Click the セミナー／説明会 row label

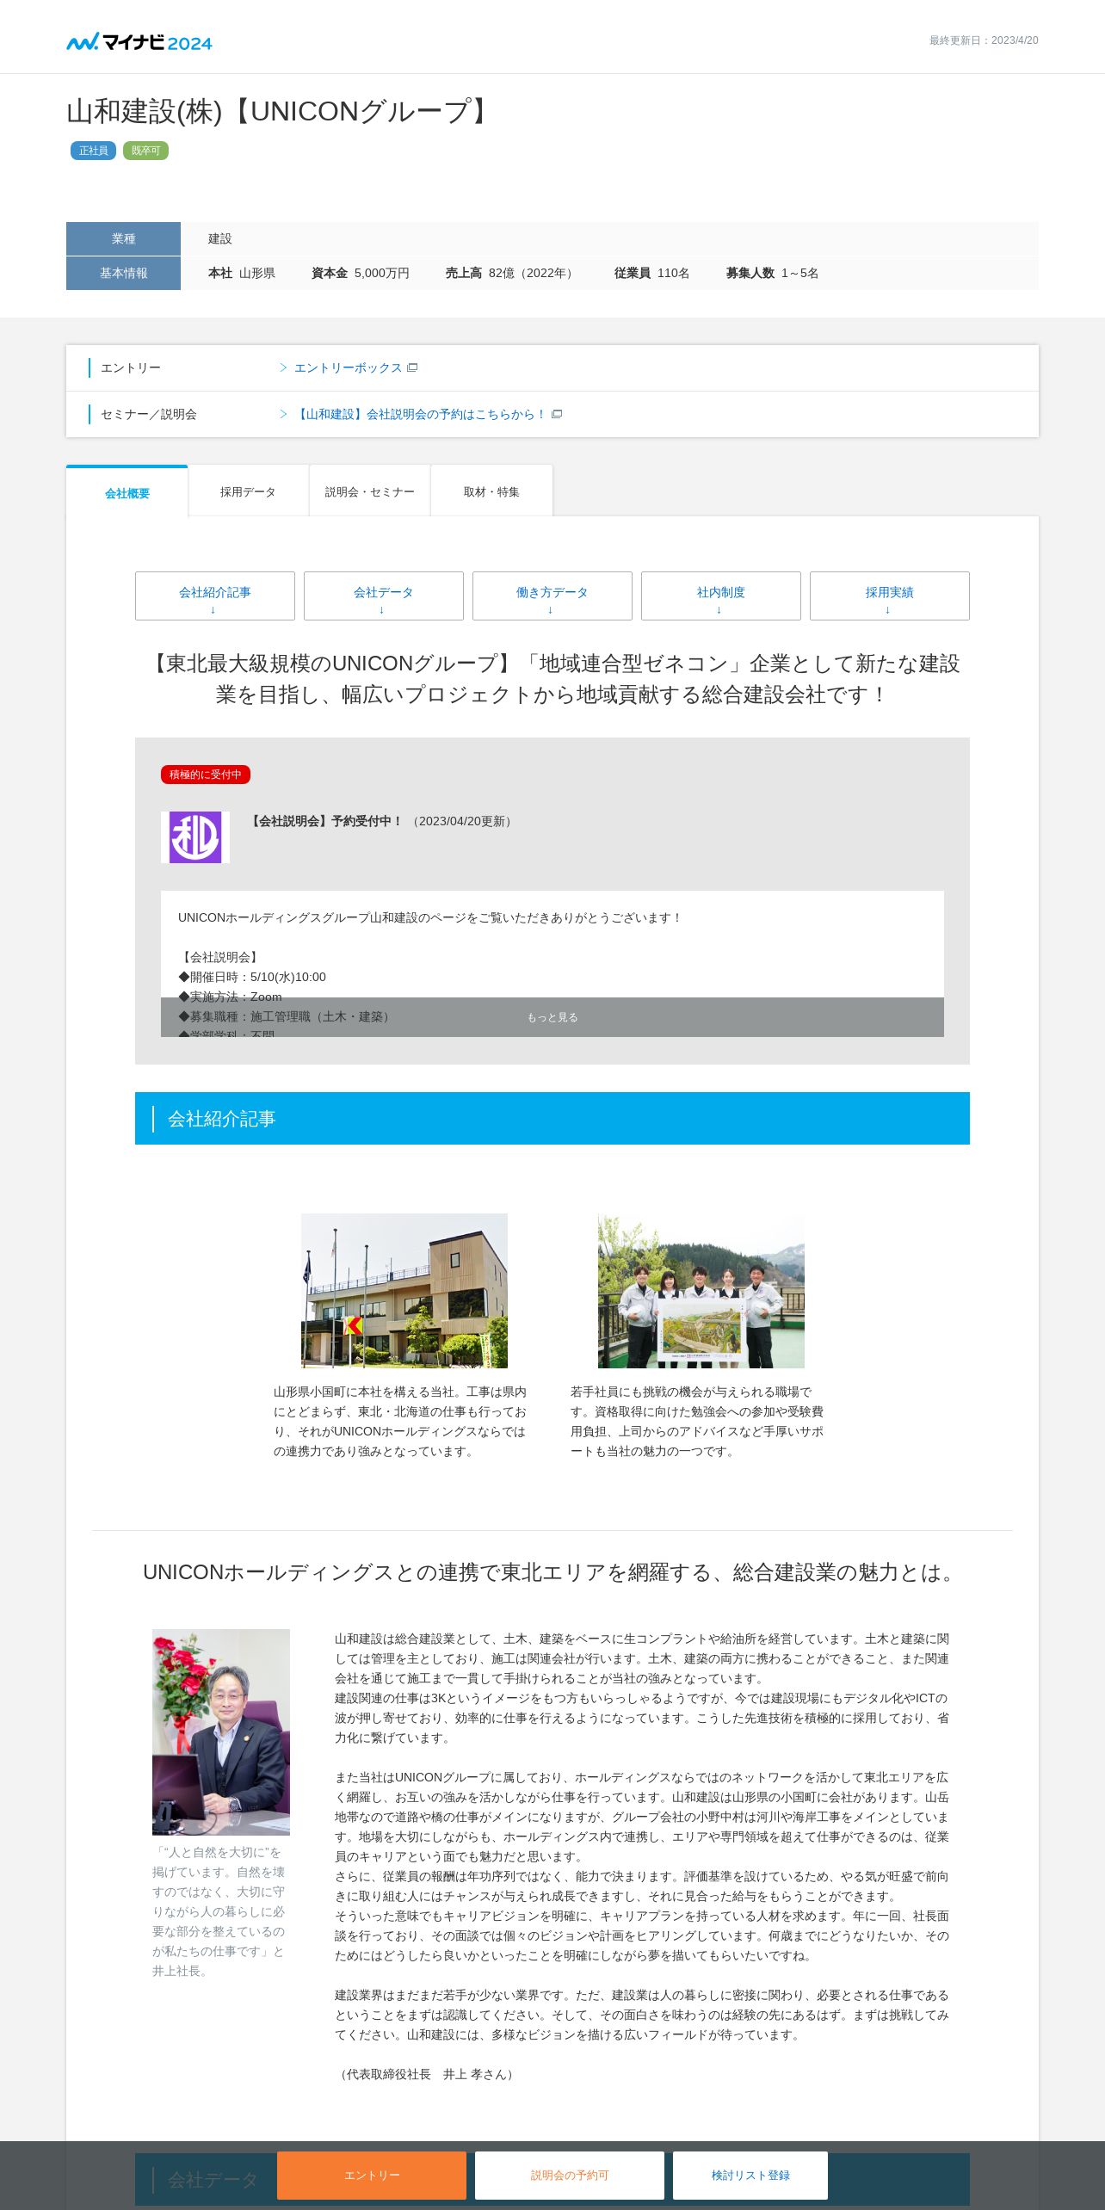click(149, 414)
